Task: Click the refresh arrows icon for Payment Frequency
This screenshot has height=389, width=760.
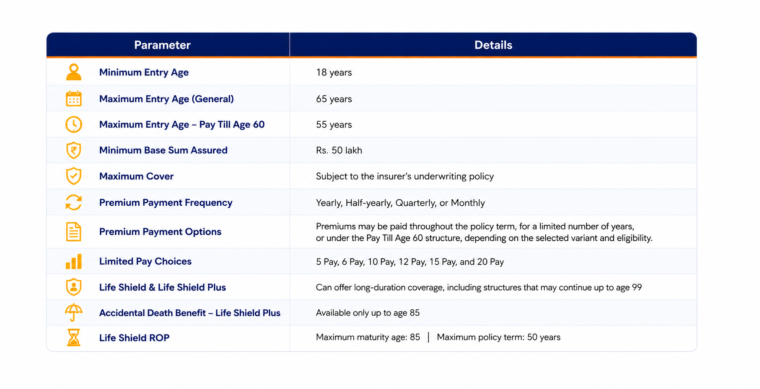Action: tap(74, 202)
